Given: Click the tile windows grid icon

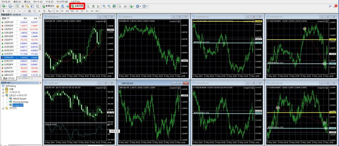Looking at the screenshot, I should point(114,6).
